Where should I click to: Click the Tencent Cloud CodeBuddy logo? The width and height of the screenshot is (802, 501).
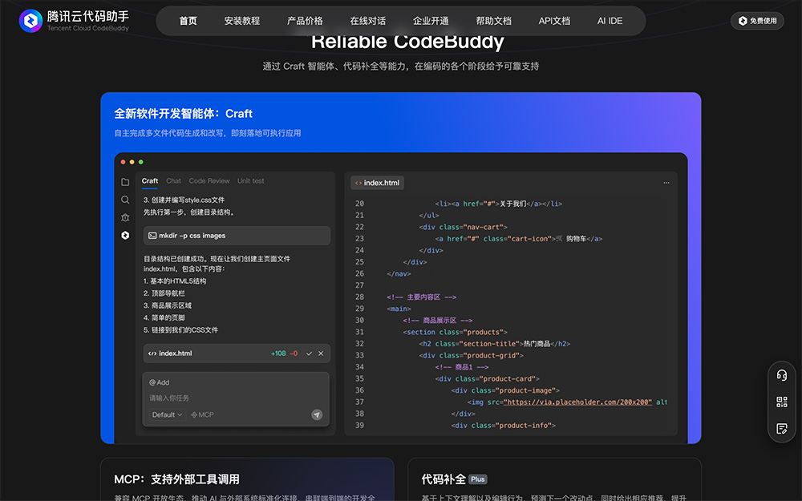74,21
